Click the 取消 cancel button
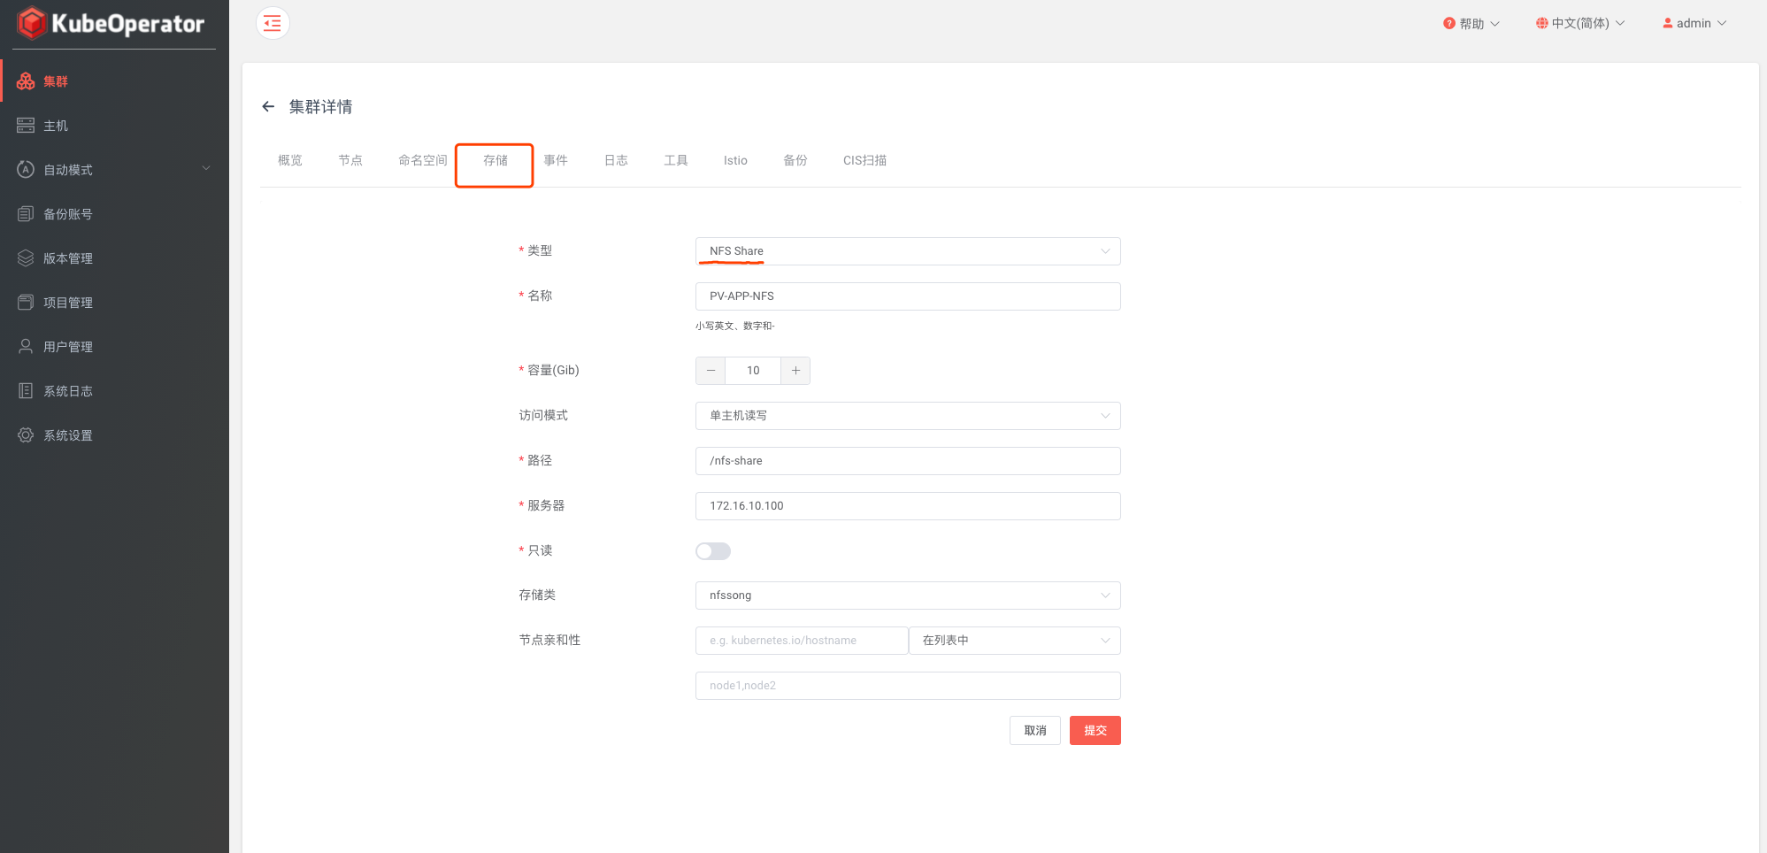Screen dimensions: 1767x853 (1035, 731)
